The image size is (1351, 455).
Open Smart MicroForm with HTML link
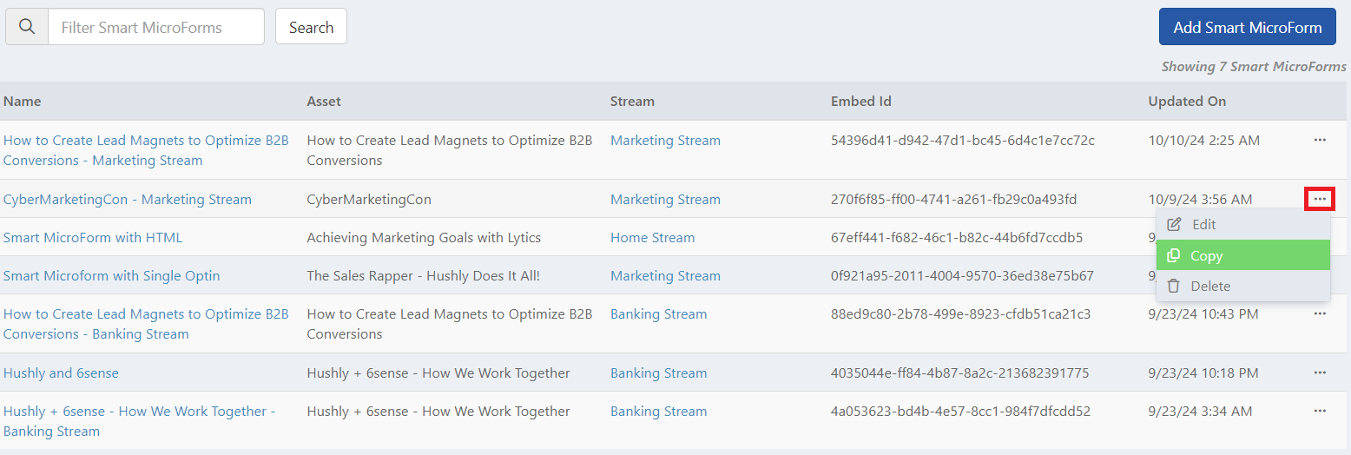[93, 237]
